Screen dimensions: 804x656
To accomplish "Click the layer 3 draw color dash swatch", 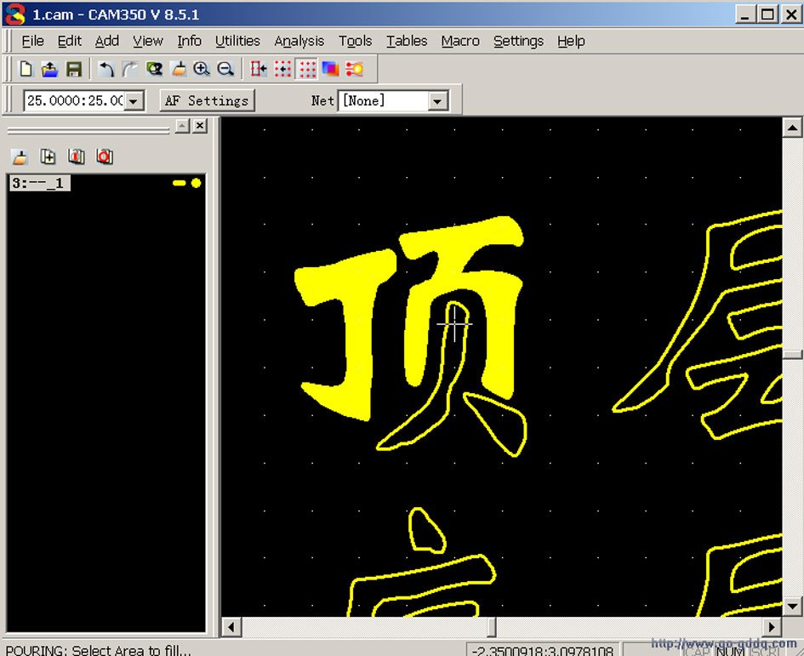I will point(179,183).
